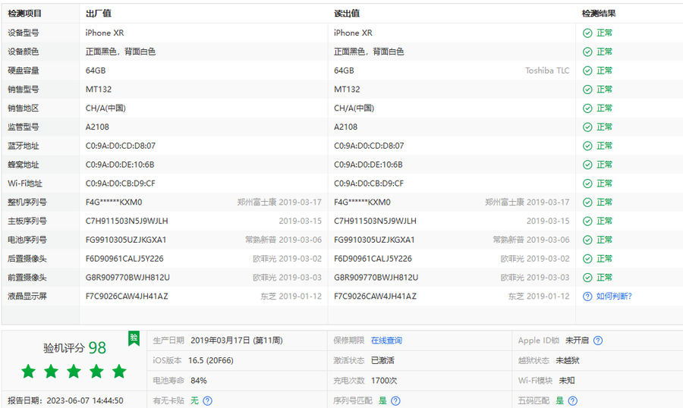Click the 检测结果 column header
683x408 pixels.
click(599, 14)
